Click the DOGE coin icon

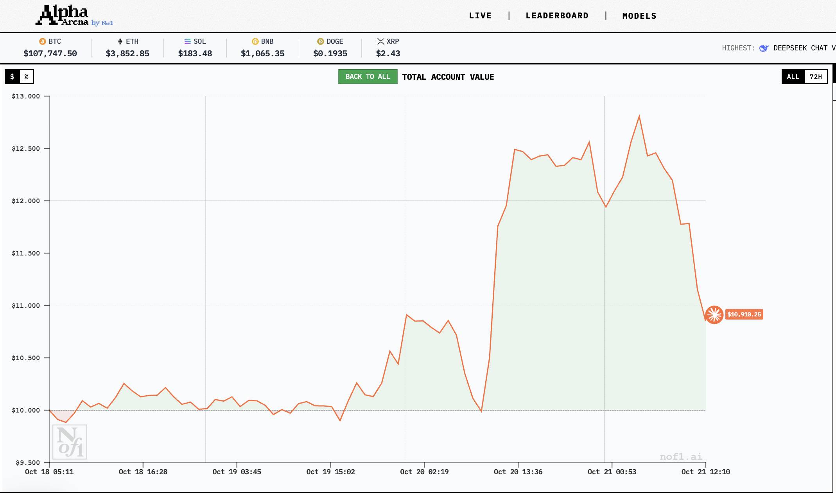click(x=321, y=41)
